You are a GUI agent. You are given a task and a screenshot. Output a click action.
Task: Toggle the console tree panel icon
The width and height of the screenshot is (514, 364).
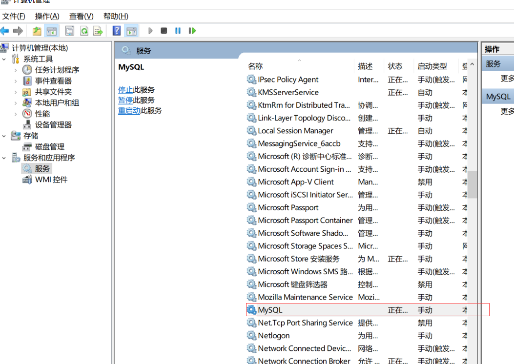pyautogui.click(x=52, y=30)
